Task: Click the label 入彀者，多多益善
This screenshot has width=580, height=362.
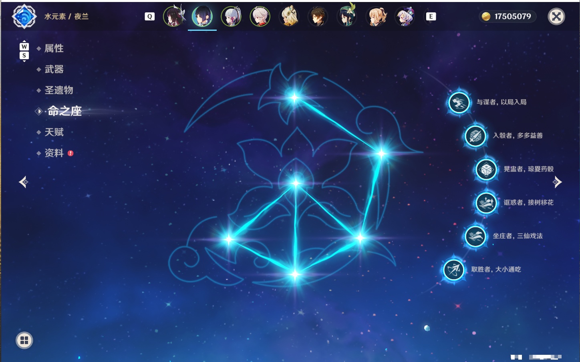Action: pyautogui.click(x=518, y=136)
